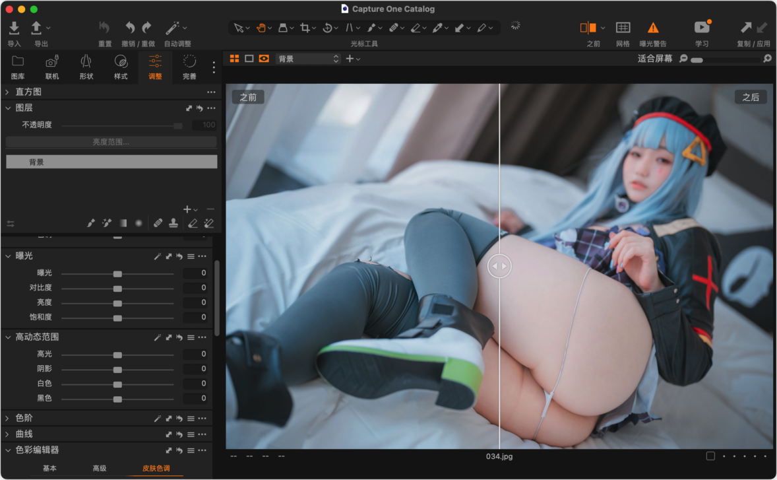Switch to single-image view mode
This screenshot has width=777, height=480.
click(249, 59)
